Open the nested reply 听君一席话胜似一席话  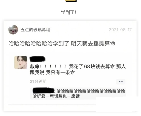click(x=56, y=96)
